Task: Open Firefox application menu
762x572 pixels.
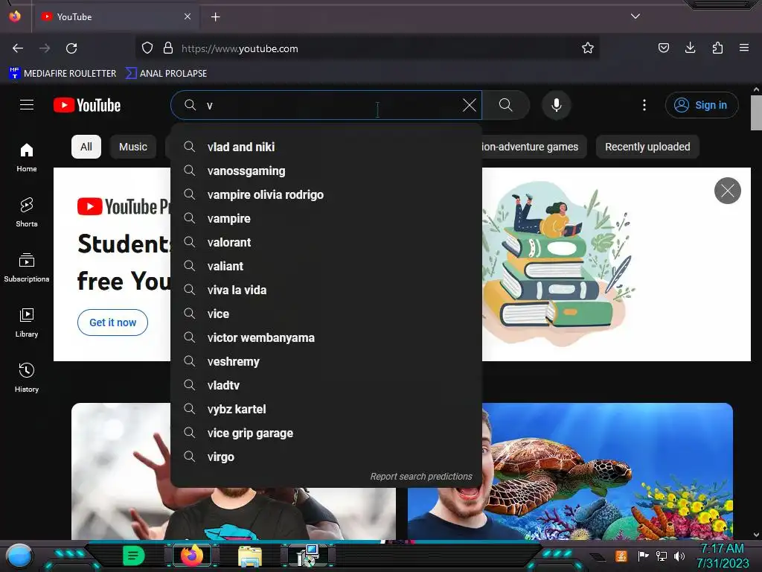Action: [744, 48]
